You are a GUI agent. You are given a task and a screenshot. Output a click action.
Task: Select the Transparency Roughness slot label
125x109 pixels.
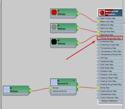click(x=111, y=54)
